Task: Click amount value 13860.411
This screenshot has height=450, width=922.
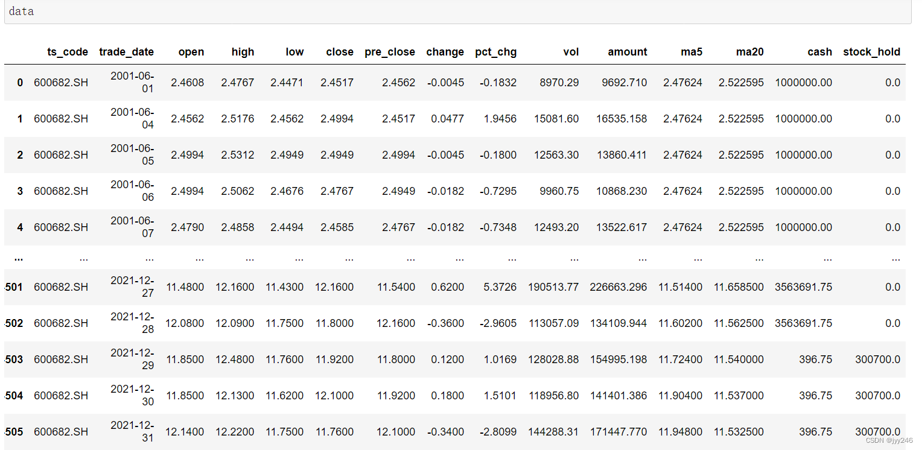Action: [x=622, y=155]
